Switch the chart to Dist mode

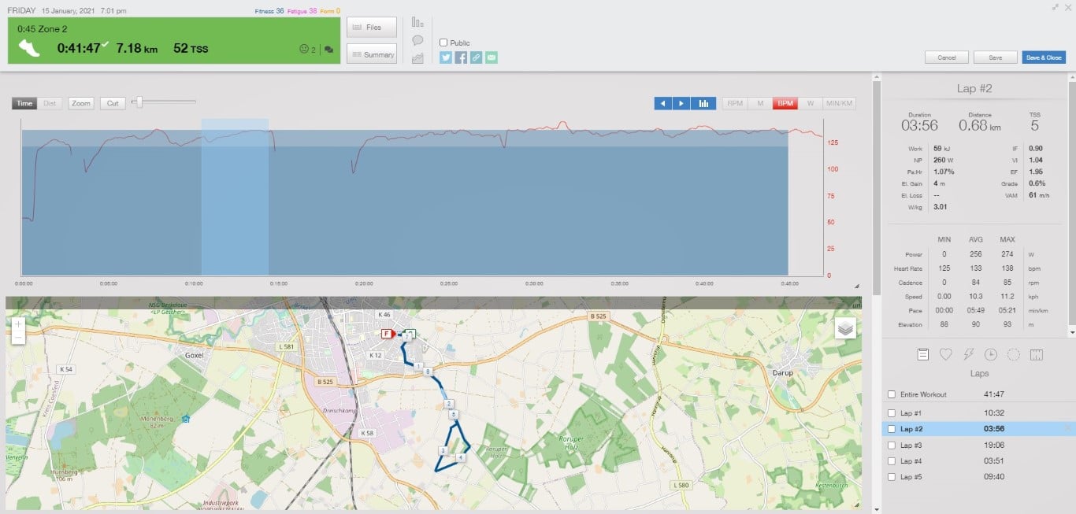coord(50,103)
